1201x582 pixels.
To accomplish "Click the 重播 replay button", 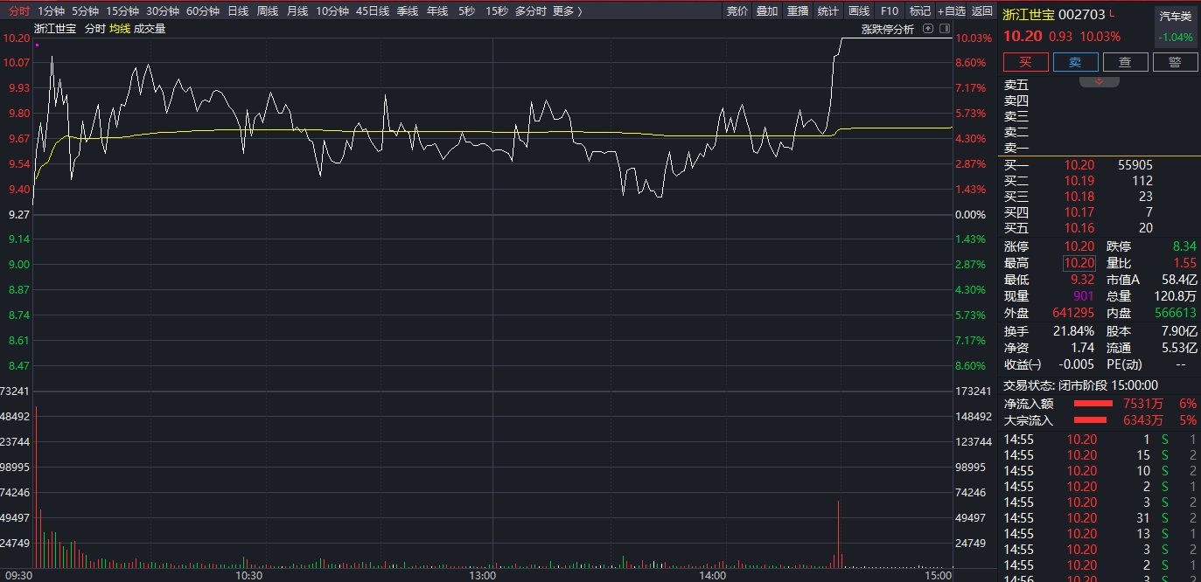I will click(798, 11).
